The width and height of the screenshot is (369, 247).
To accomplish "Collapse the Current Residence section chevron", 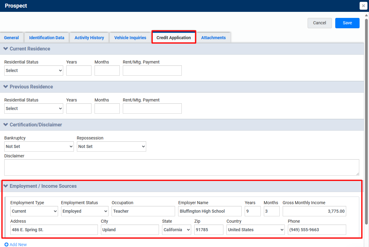I will 5,49.
